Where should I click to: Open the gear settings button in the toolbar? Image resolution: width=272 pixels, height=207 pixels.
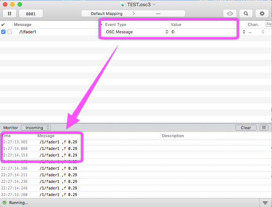tap(262, 14)
